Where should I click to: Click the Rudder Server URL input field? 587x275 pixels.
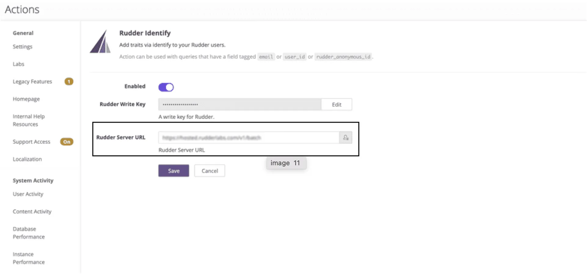pos(249,137)
